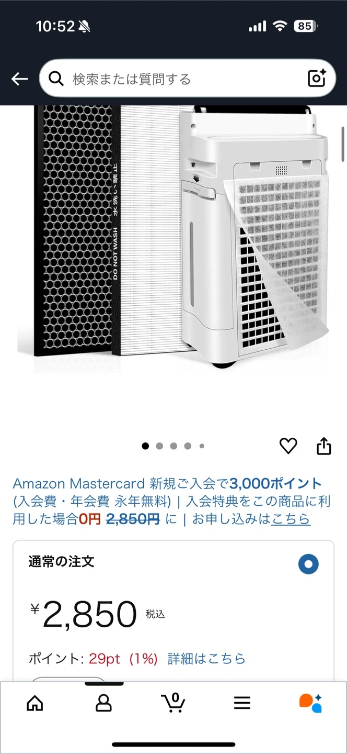347x754 pixels.
Task: Jump to third product image dot
Action: [x=173, y=446]
